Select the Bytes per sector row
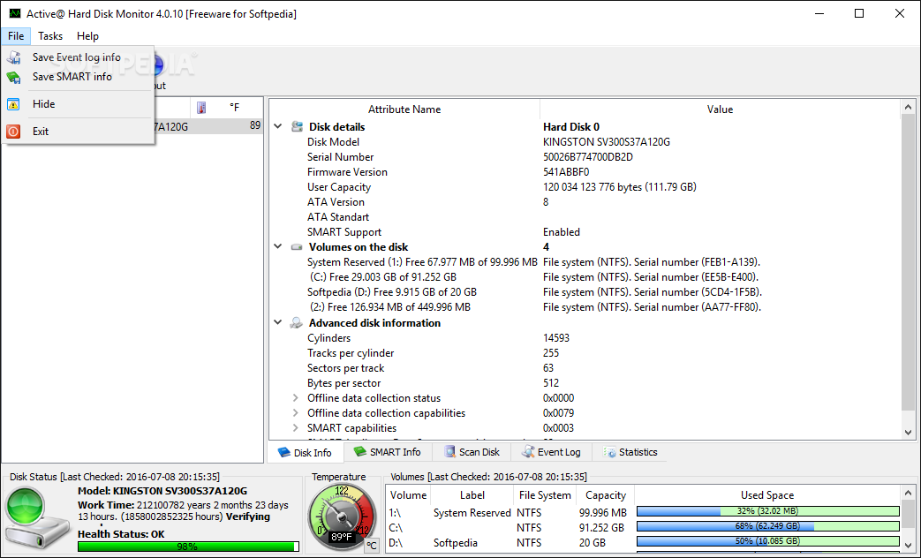Image resolution: width=921 pixels, height=558 pixels. pyautogui.click(x=585, y=383)
